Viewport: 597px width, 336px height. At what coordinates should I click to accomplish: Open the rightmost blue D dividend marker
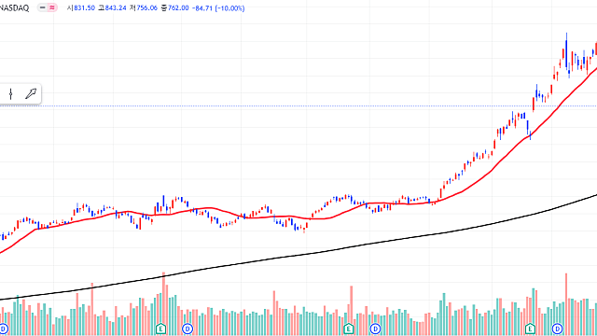tap(557, 329)
